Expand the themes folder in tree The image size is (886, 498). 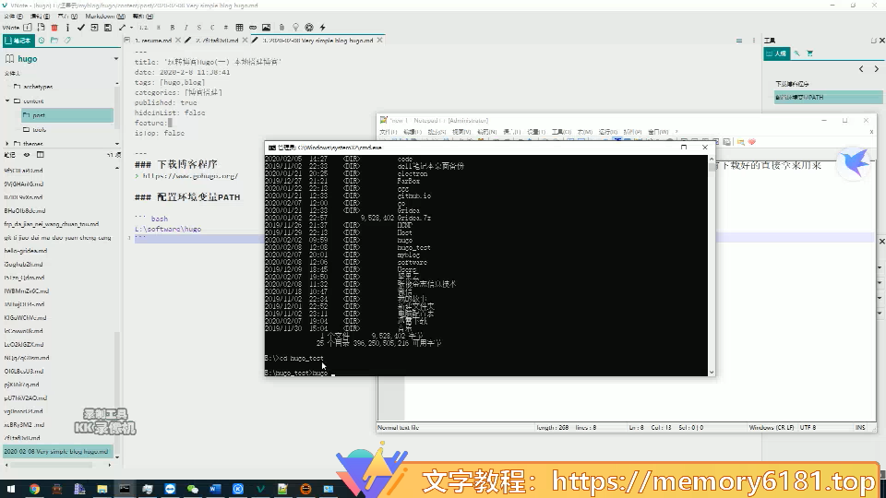(6, 144)
